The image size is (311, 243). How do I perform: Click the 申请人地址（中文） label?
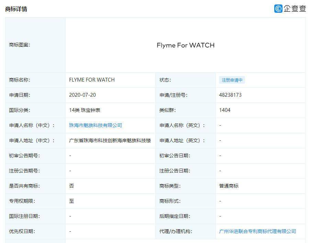click(32, 140)
